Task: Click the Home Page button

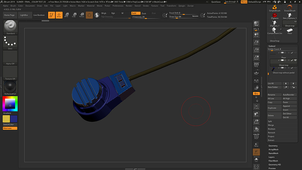Action: [x=10, y=15]
